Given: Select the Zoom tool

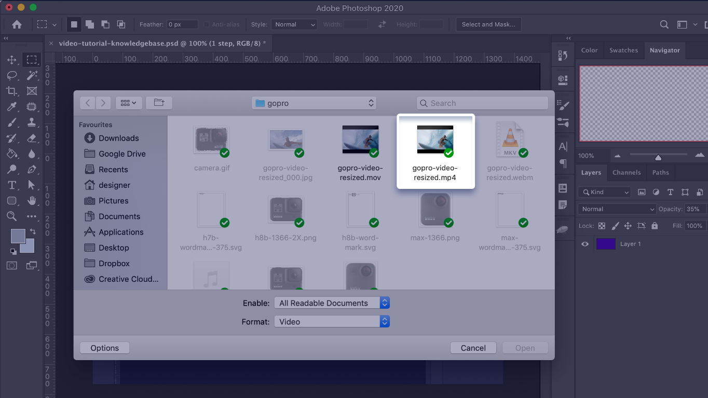Looking at the screenshot, I should pos(11,216).
